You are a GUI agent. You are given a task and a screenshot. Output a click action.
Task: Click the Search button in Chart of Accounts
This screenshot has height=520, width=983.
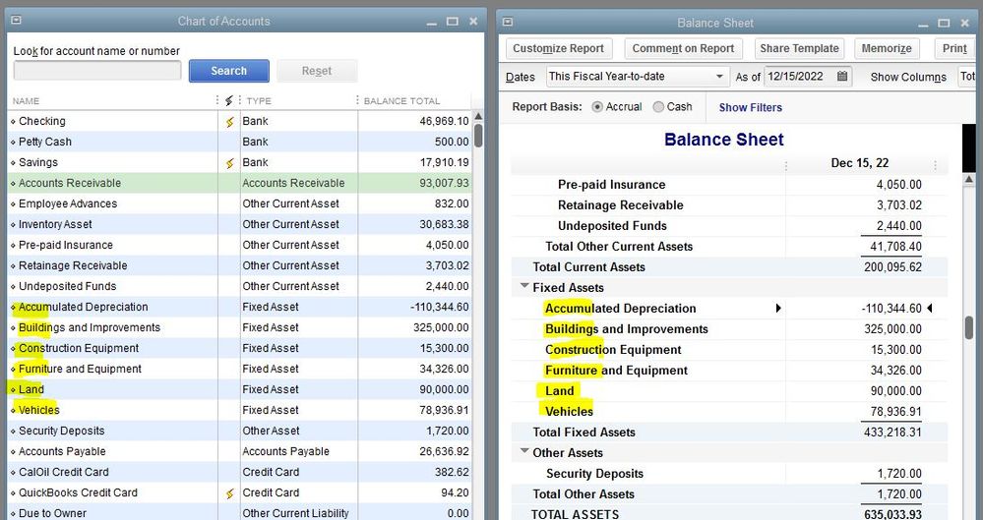[x=229, y=71]
